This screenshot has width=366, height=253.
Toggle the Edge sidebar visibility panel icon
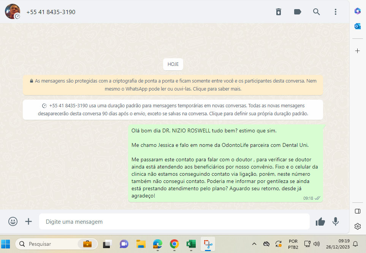pyautogui.click(x=357, y=211)
